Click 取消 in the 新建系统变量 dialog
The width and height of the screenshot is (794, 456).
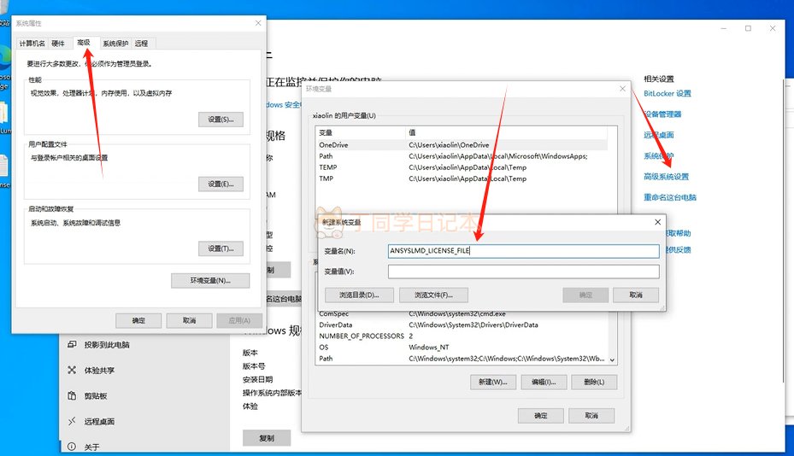tap(636, 295)
